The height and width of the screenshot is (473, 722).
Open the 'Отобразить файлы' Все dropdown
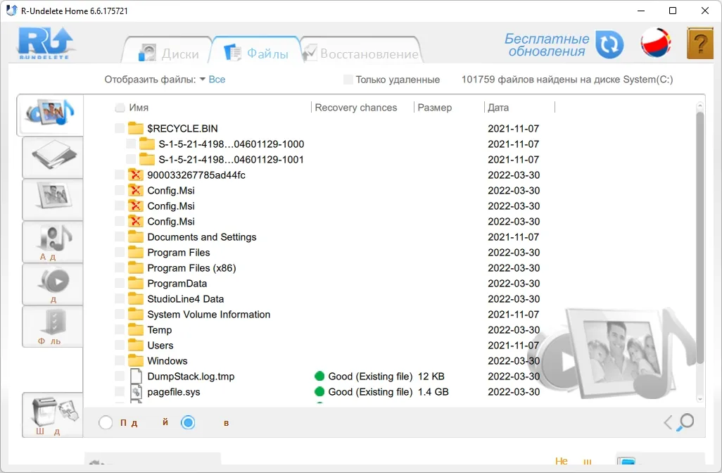pyautogui.click(x=213, y=80)
